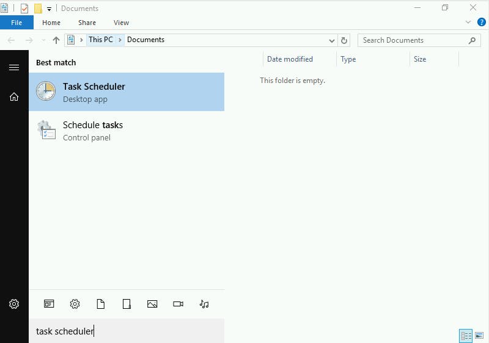Open settings gear in the black sidebar
This screenshot has height=343, width=489.
pos(14,304)
